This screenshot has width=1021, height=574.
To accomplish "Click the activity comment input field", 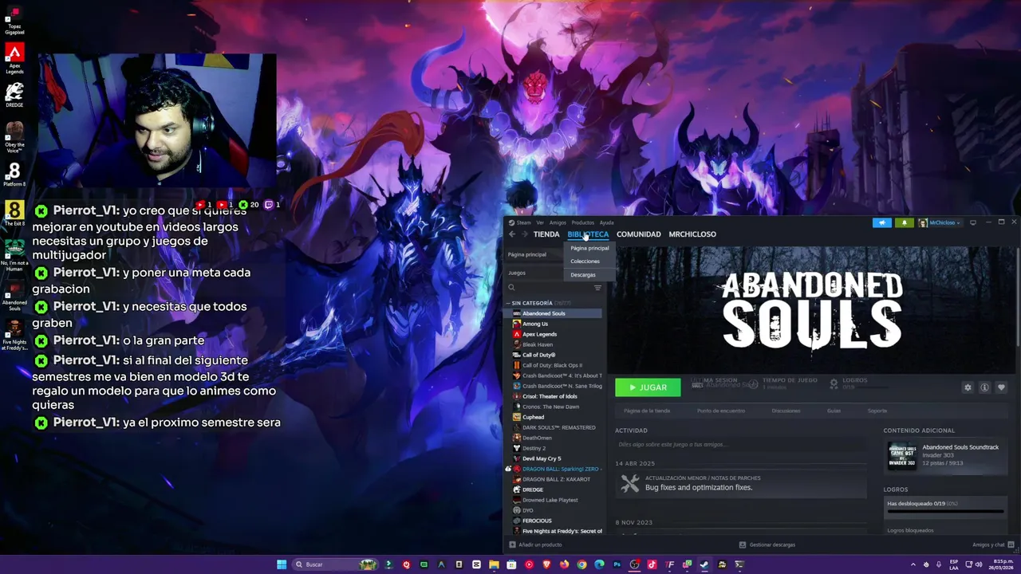I will pos(740,444).
